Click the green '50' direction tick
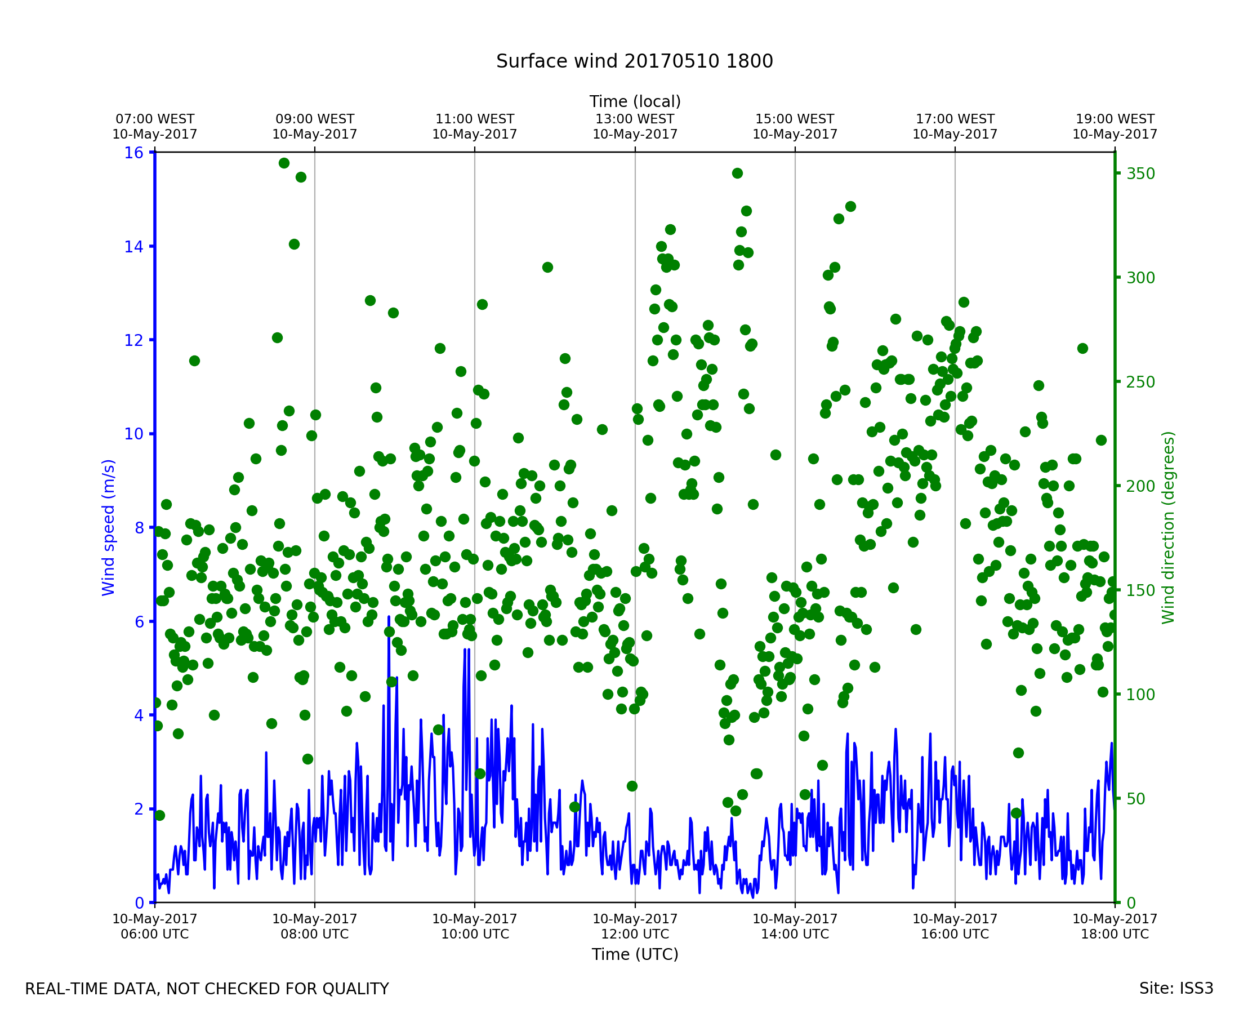1239x1014 pixels. pyautogui.click(x=1135, y=798)
